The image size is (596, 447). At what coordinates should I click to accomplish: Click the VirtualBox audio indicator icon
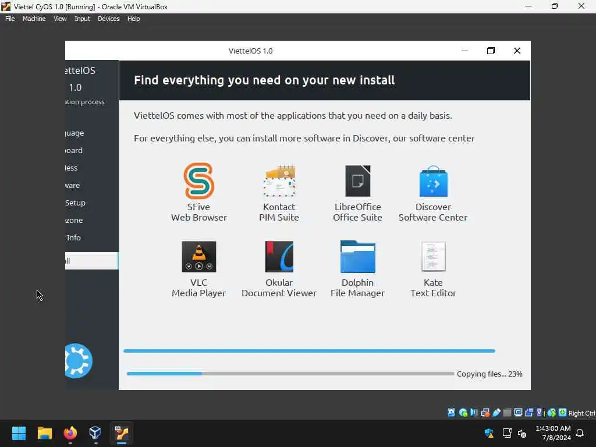pyautogui.click(x=474, y=413)
